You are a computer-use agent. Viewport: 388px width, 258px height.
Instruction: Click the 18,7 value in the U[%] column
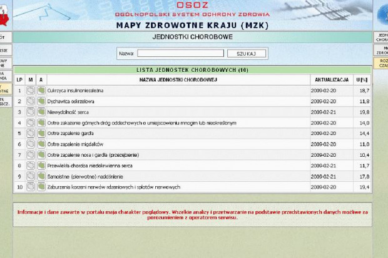[364, 91]
